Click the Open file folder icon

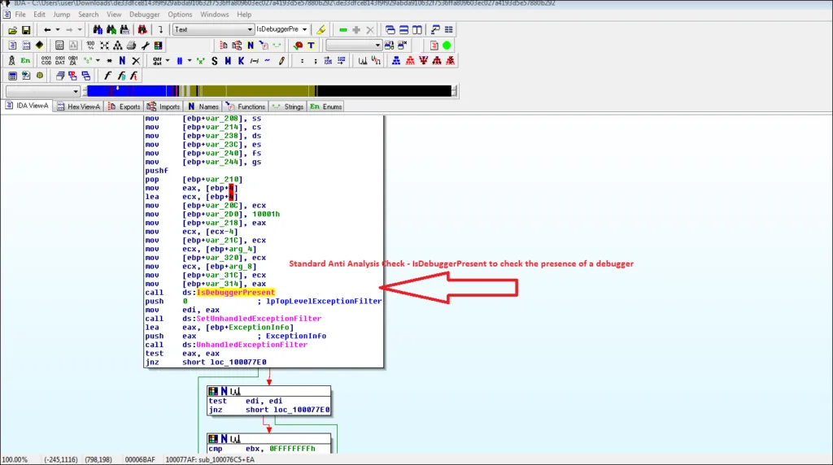click(x=12, y=30)
